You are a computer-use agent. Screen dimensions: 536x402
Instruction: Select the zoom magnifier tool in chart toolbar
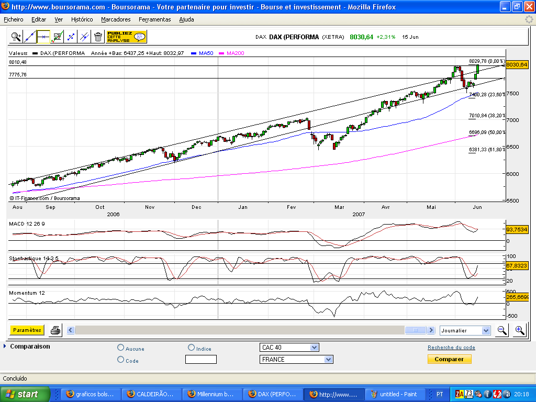point(16,38)
